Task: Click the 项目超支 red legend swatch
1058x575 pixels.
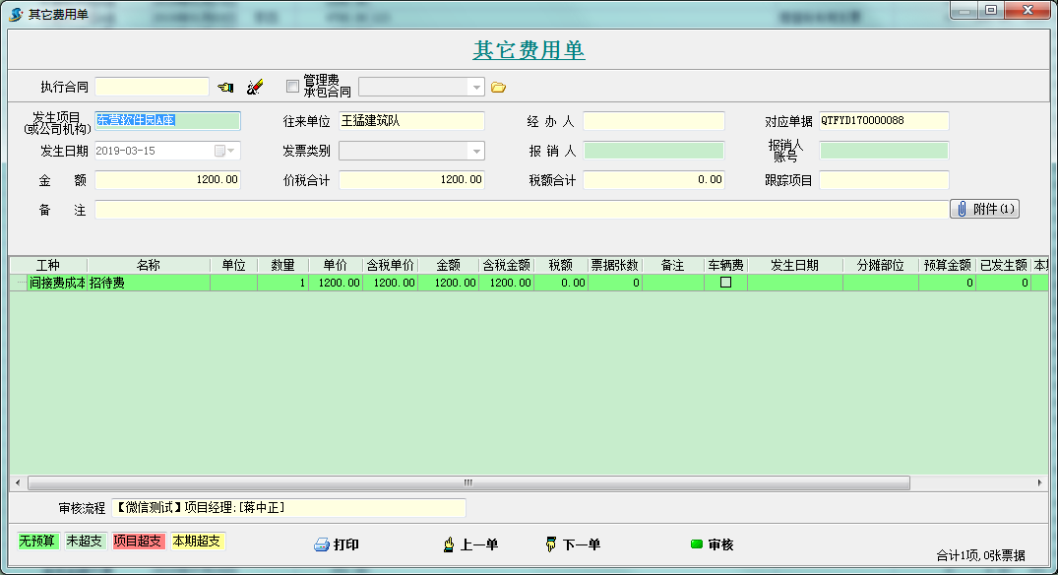Action: click(139, 542)
